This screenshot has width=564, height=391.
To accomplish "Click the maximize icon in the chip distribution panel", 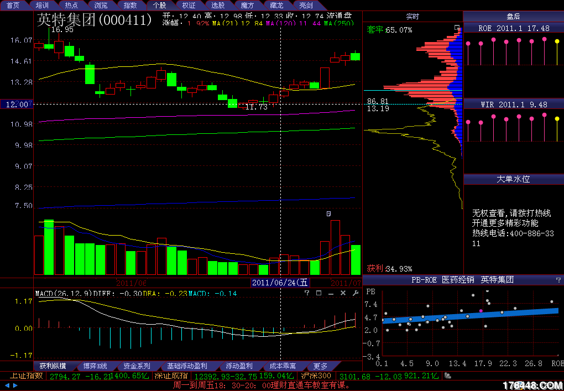I will point(456,28).
